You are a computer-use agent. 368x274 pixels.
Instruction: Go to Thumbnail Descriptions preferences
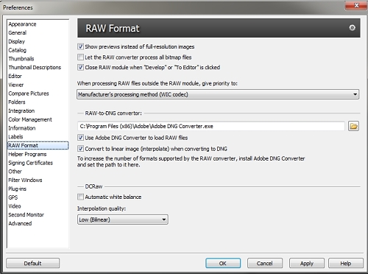point(35,67)
